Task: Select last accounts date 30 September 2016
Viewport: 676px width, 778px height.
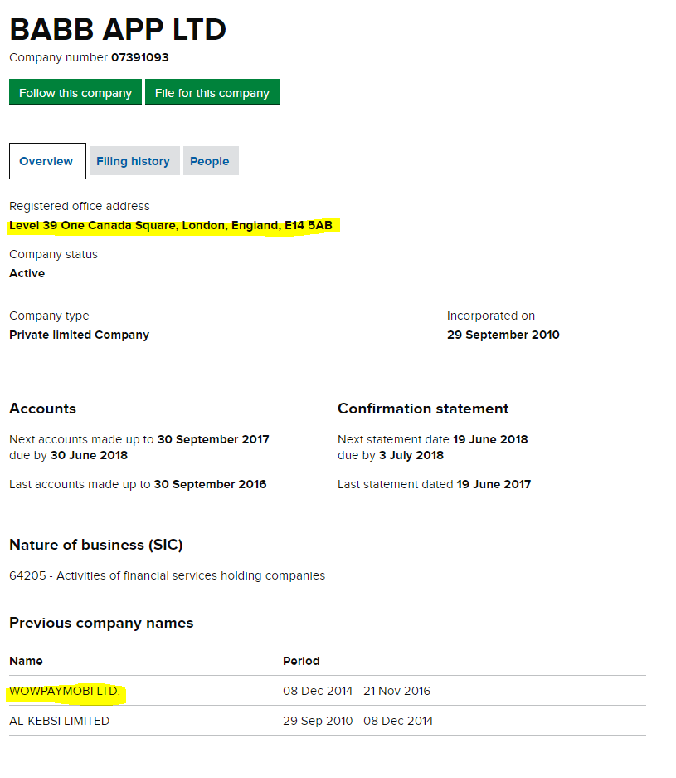Action: (x=210, y=484)
